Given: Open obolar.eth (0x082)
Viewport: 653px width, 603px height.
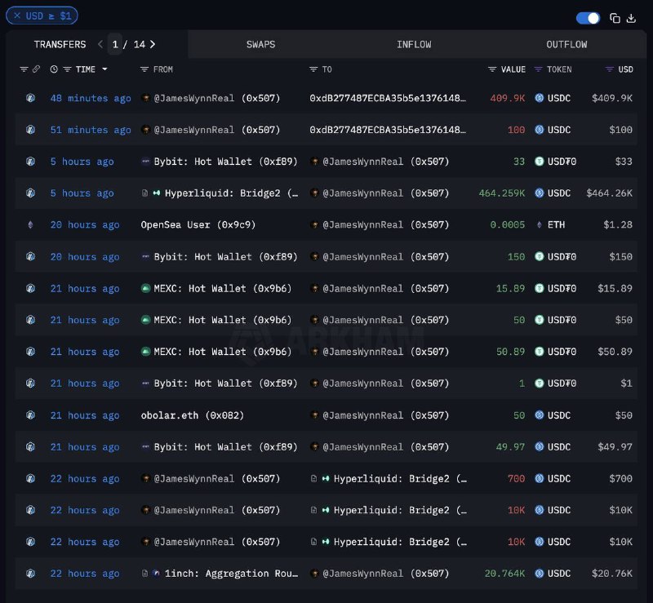Looking at the screenshot, I should (193, 415).
